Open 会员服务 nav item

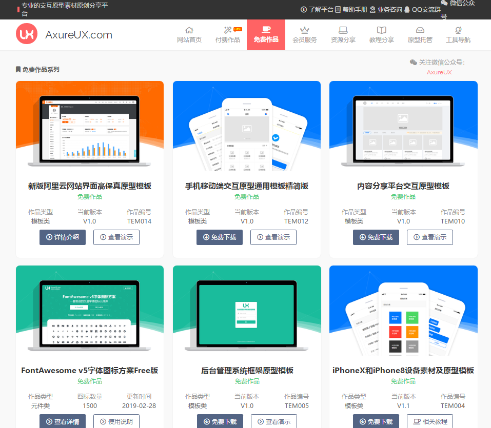click(304, 35)
